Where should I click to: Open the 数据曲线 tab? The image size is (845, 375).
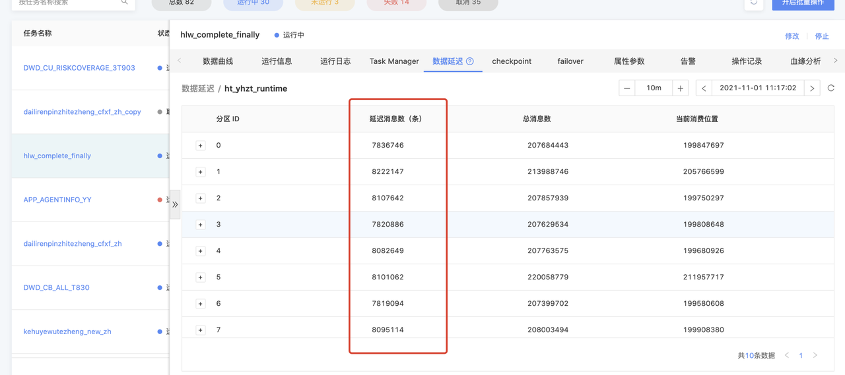point(218,61)
